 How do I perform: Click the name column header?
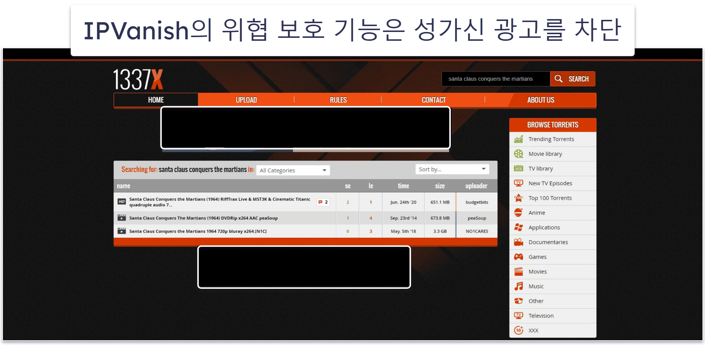(x=123, y=186)
